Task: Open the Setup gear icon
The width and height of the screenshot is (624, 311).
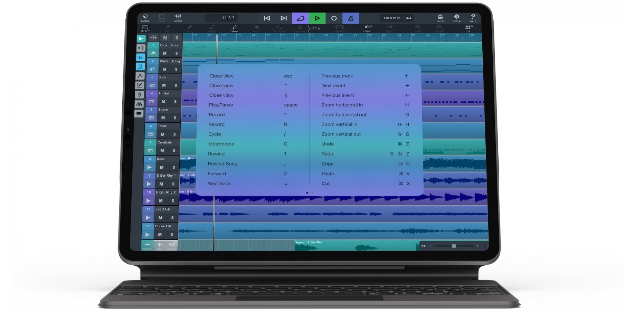Action: click(x=456, y=17)
